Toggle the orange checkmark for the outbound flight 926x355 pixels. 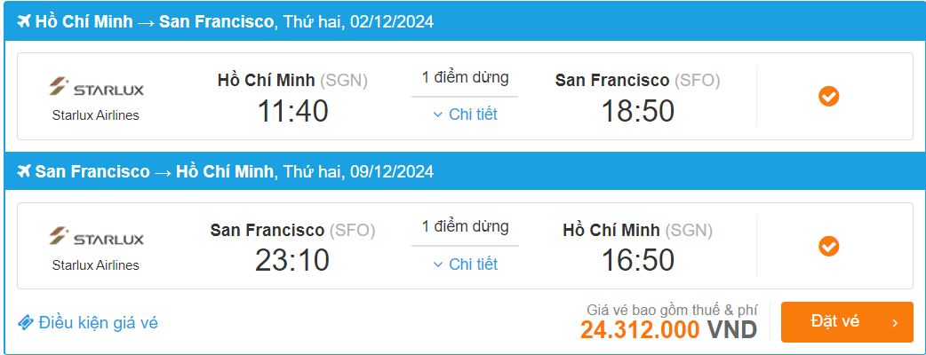828,96
